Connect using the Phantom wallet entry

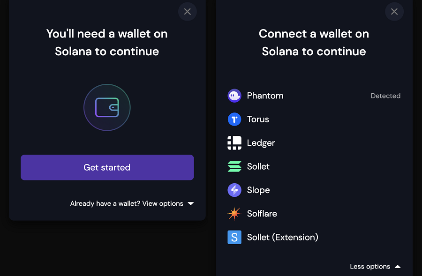click(265, 96)
